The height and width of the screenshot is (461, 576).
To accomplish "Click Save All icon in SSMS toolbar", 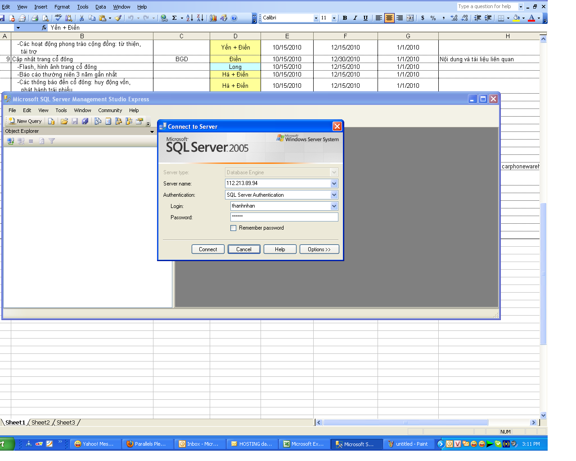I will [x=85, y=121].
